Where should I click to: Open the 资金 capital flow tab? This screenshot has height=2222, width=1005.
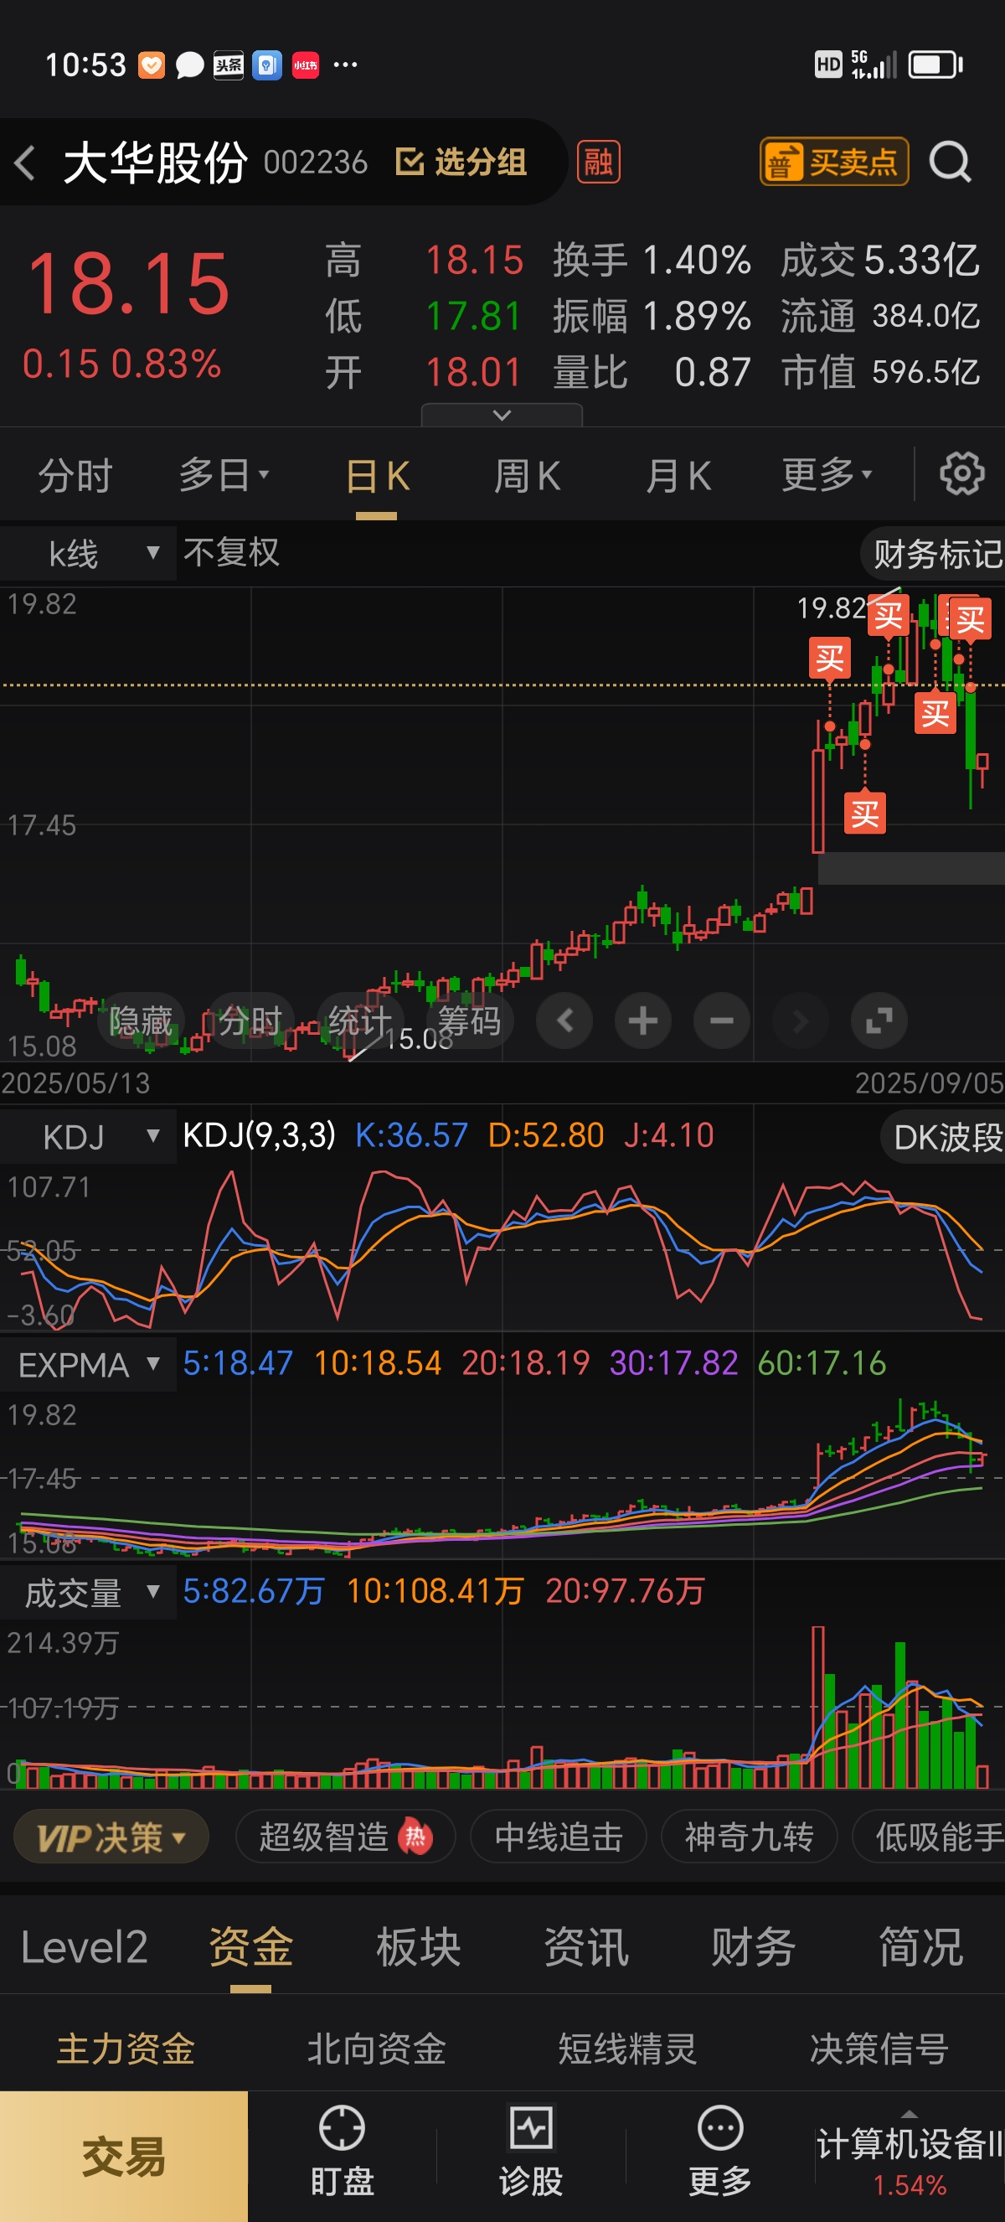[x=250, y=1949]
